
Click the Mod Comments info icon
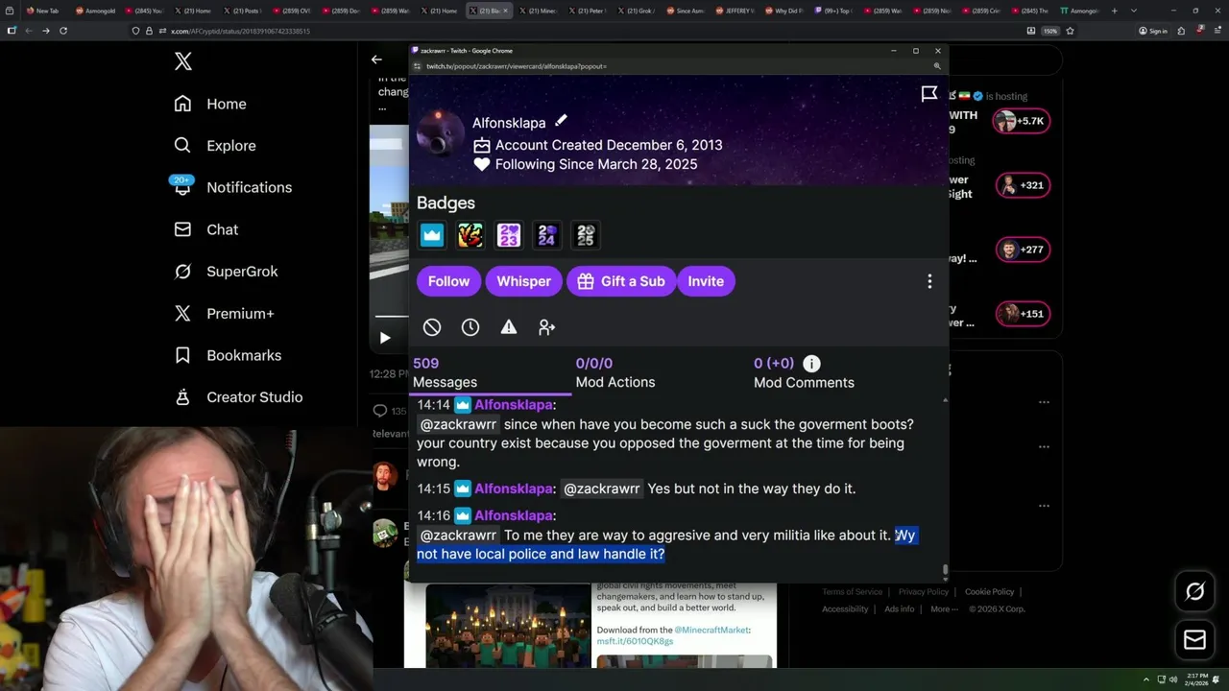click(x=811, y=364)
